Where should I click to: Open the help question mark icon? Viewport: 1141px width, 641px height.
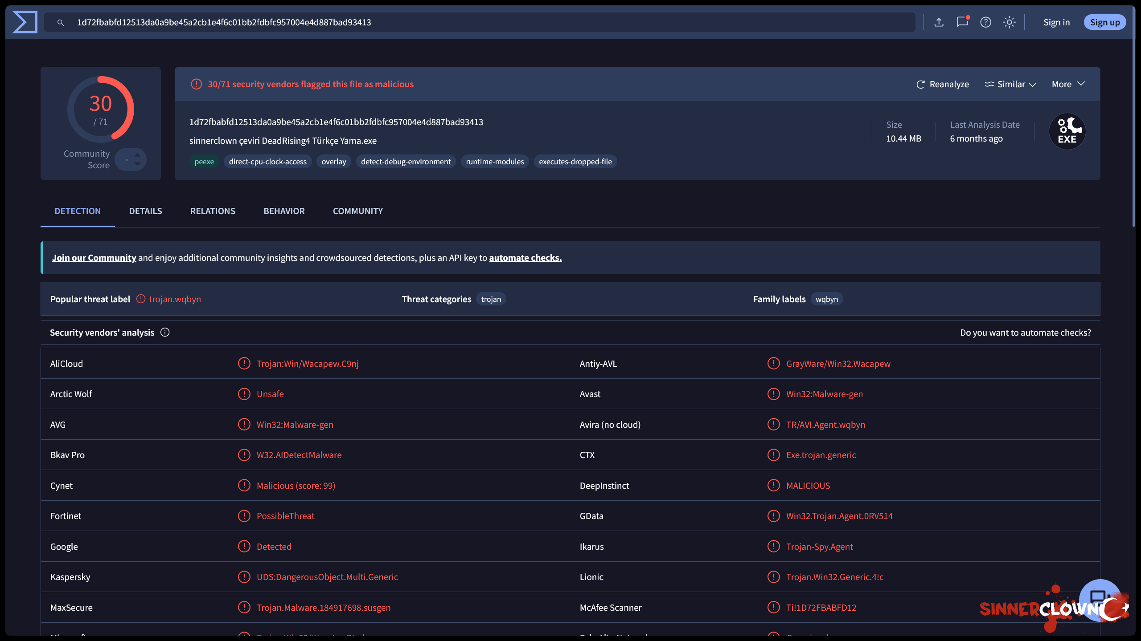tap(986, 22)
